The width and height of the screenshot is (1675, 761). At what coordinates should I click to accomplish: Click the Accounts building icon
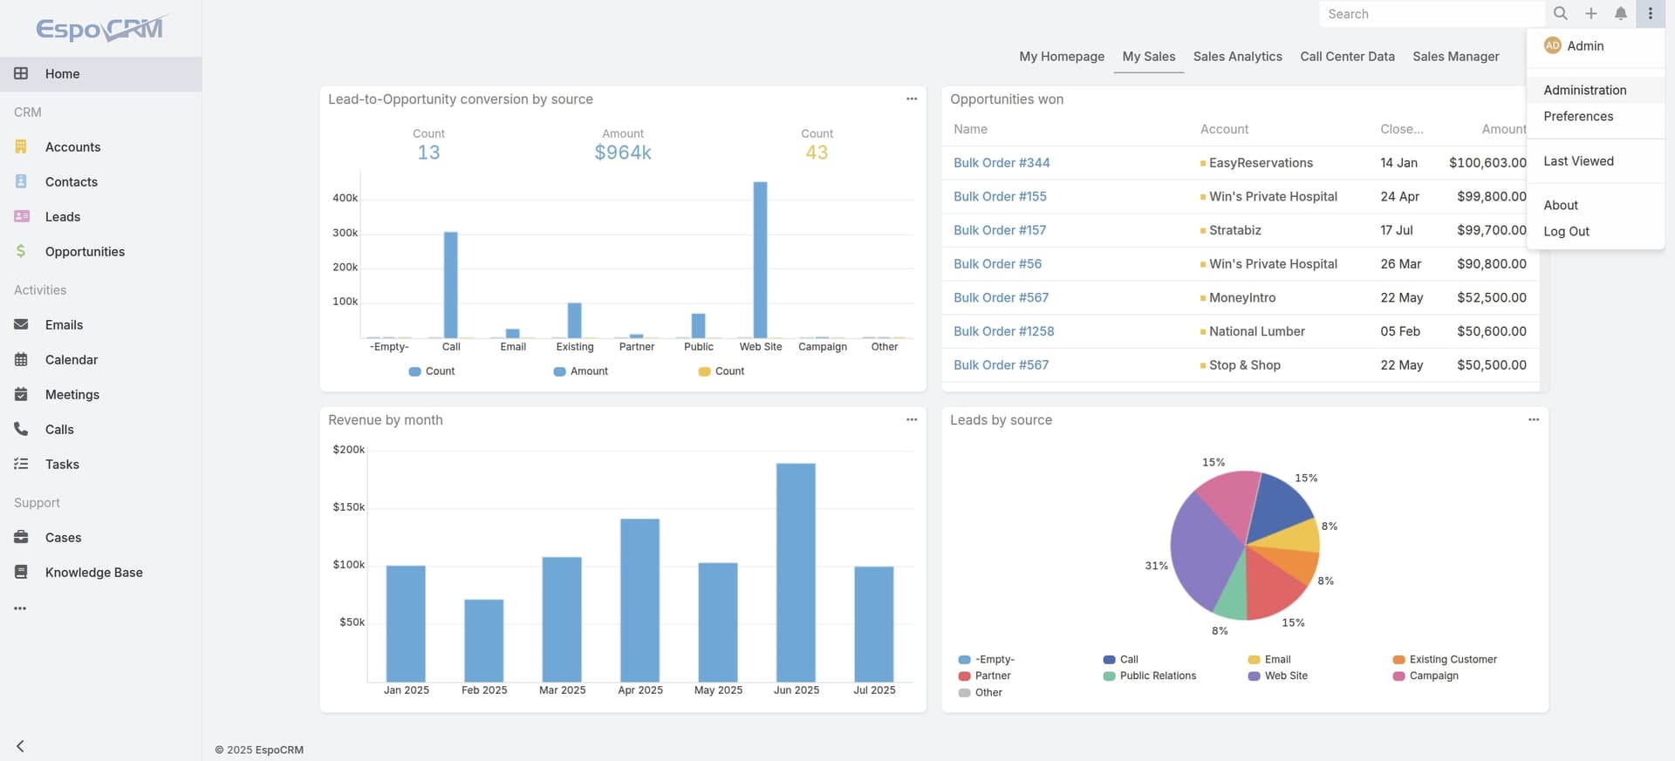coord(21,147)
